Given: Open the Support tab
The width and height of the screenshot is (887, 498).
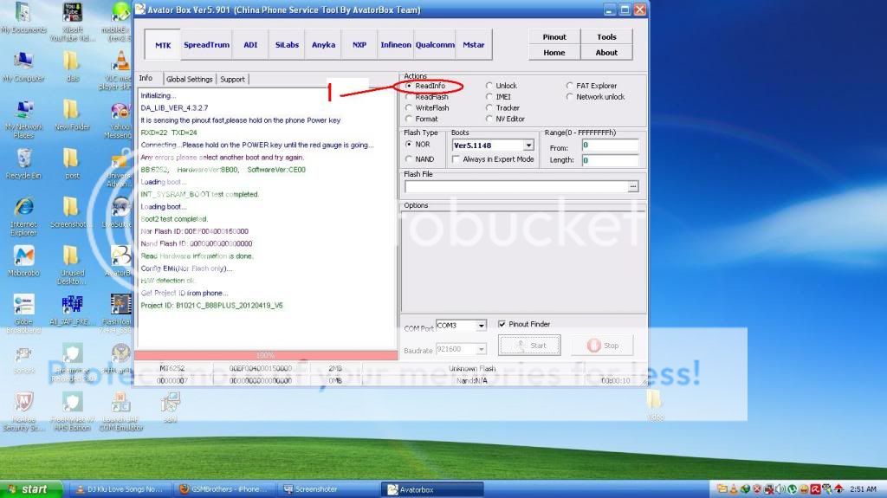Looking at the screenshot, I should (x=232, y=79).
